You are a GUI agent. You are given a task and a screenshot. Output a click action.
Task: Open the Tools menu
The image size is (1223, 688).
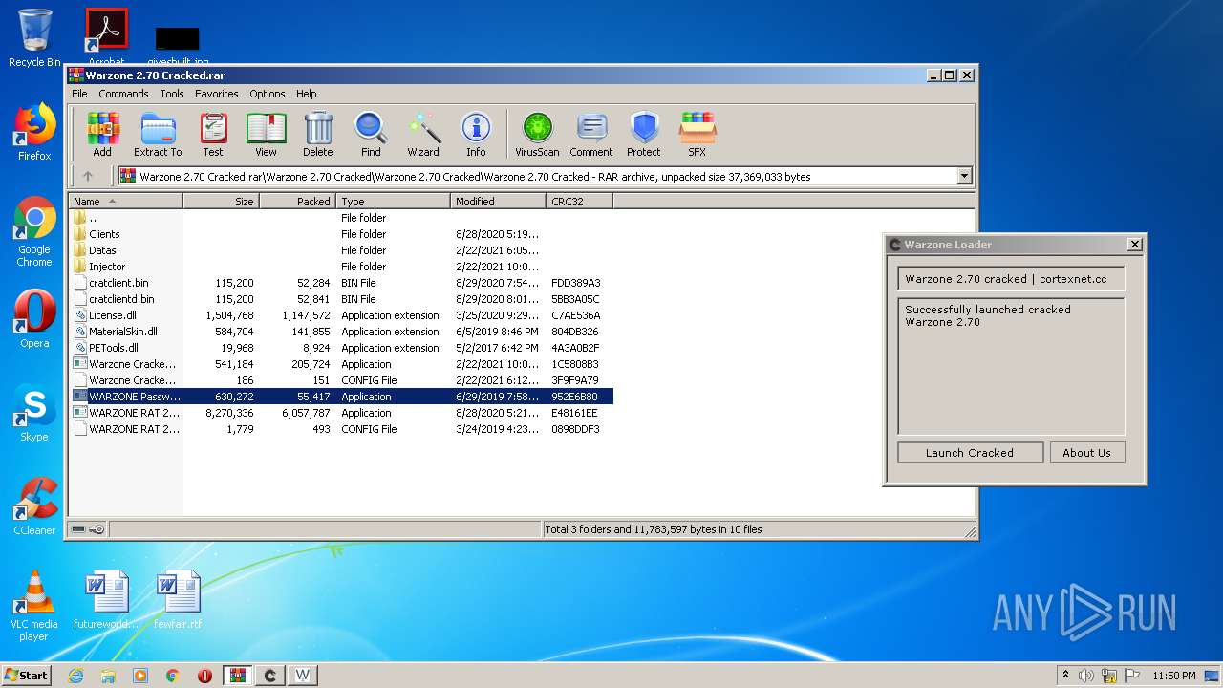coord(172,94)
